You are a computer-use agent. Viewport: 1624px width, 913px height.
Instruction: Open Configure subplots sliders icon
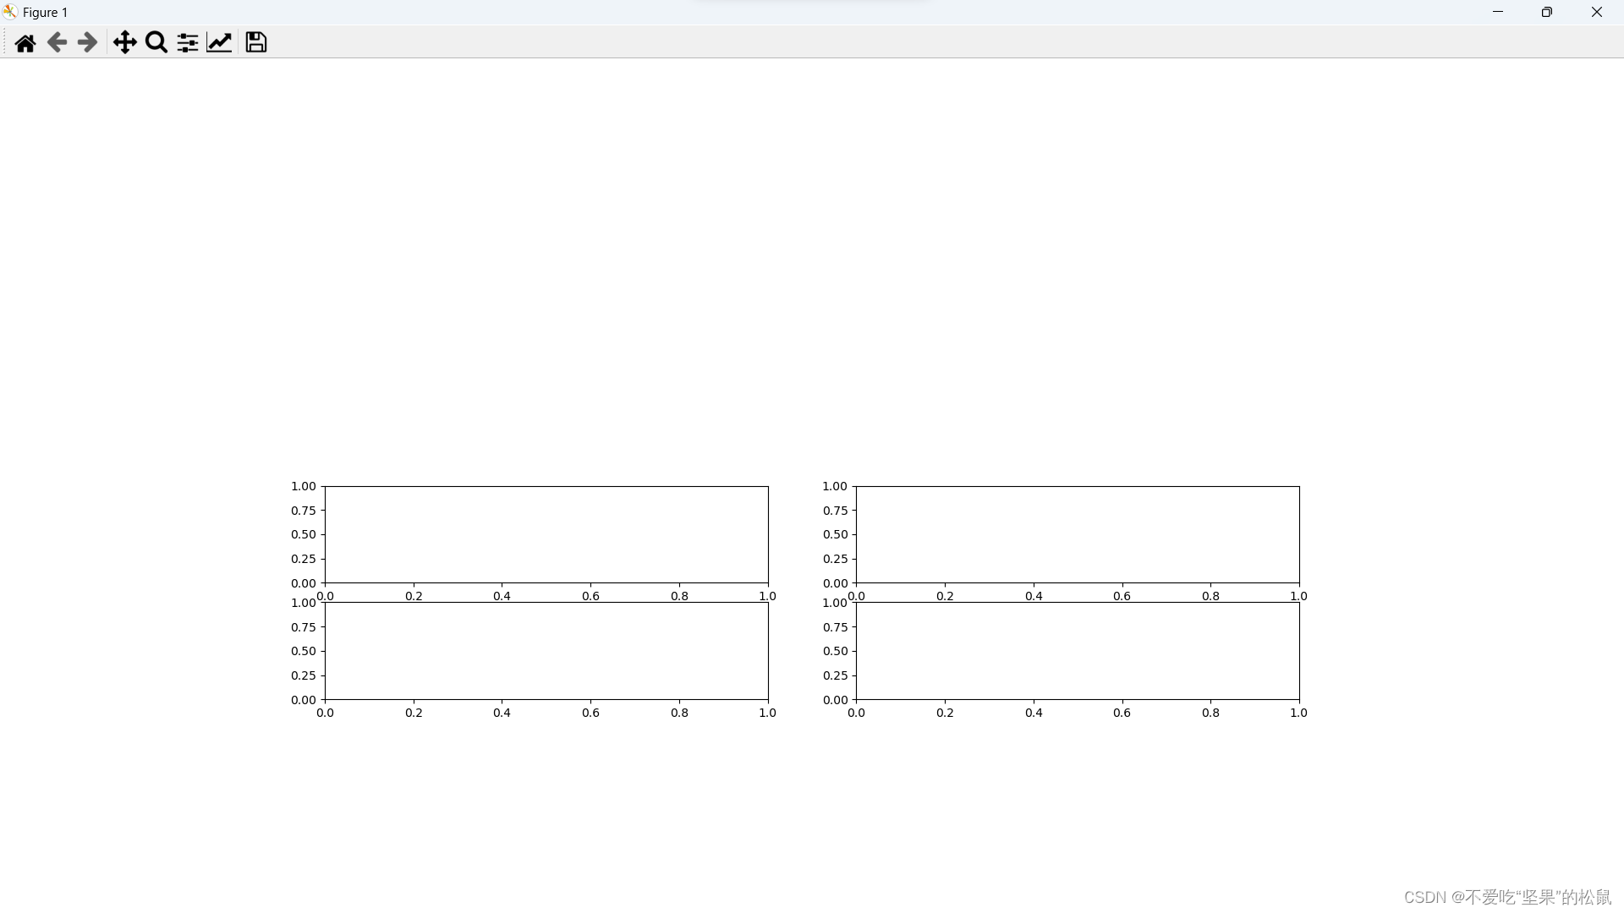188,42
